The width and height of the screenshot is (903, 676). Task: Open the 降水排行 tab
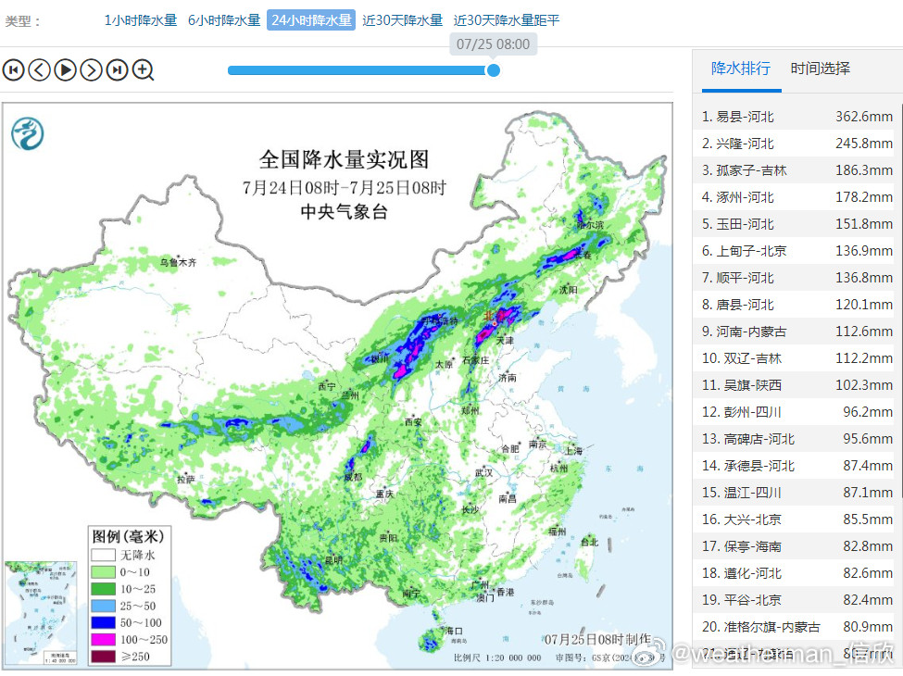[x=741, y=69]
